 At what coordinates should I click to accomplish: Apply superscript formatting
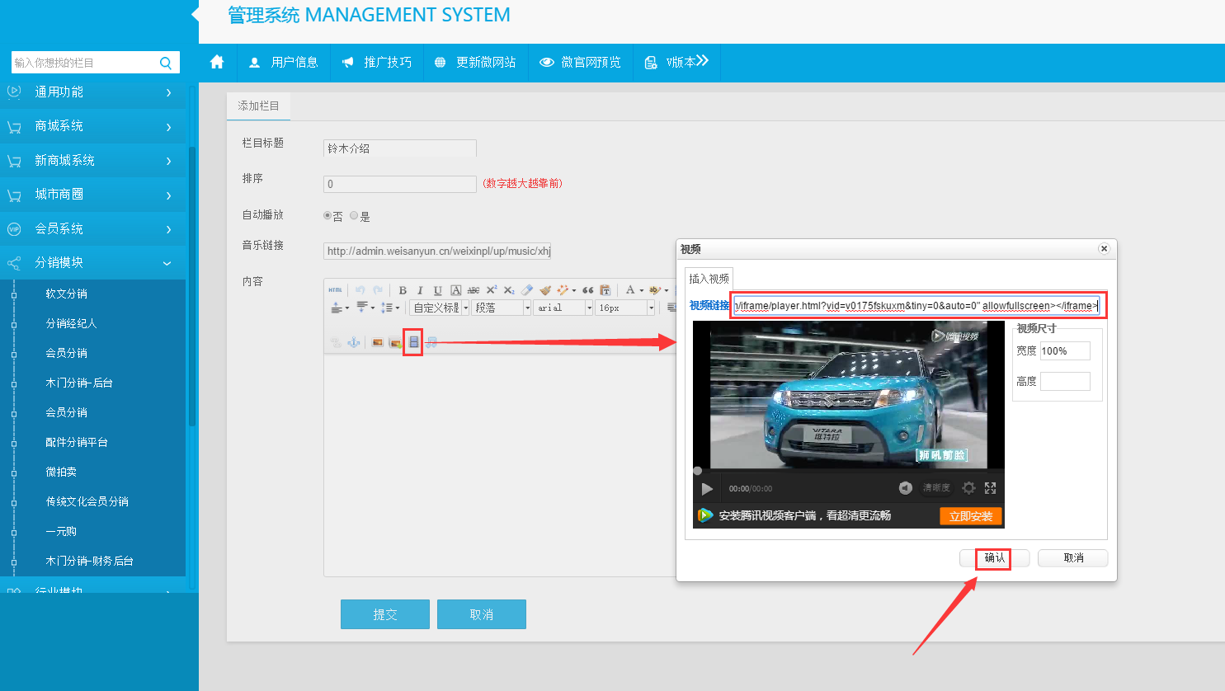pos(492,290)
